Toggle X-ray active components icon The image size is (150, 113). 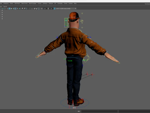[x=37, y=8]
